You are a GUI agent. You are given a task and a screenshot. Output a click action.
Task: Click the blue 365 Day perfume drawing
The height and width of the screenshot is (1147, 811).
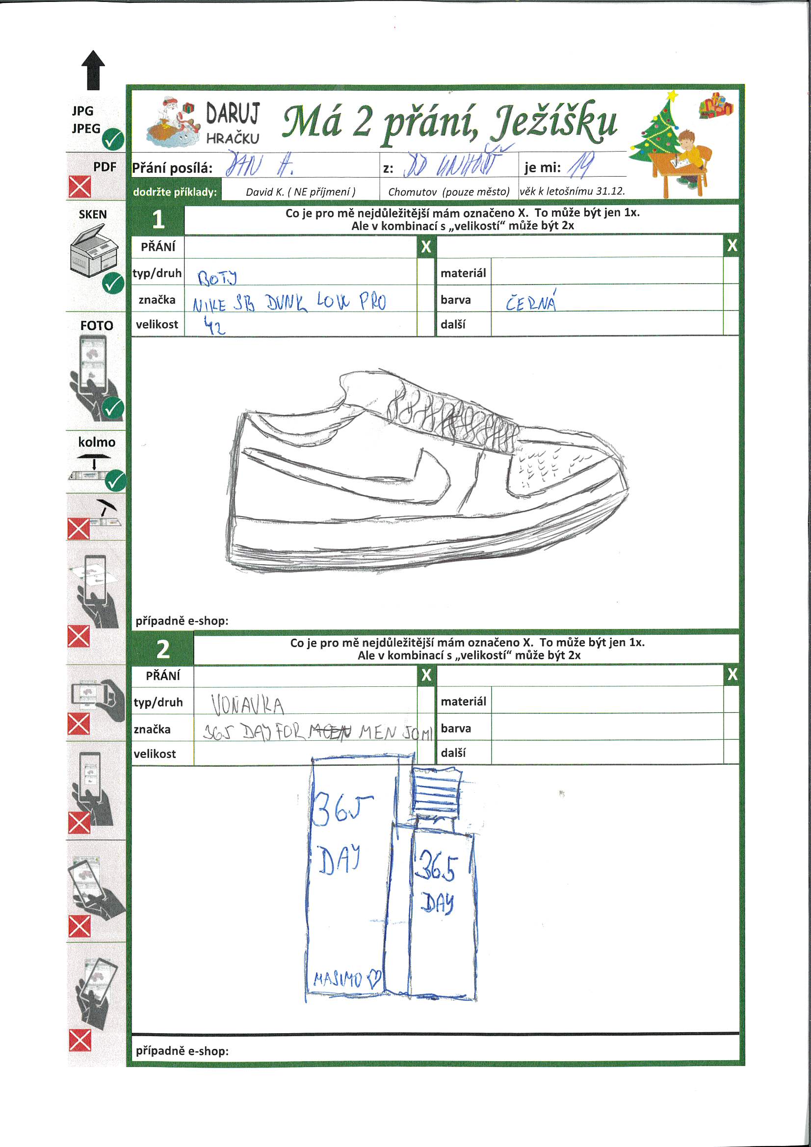click(391, 880)
